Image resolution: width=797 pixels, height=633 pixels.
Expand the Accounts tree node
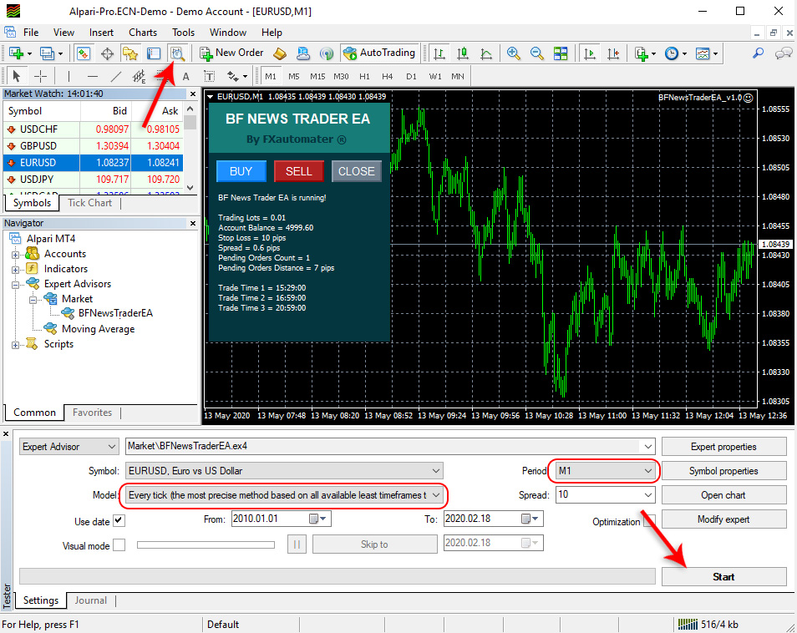pos(15,255)
